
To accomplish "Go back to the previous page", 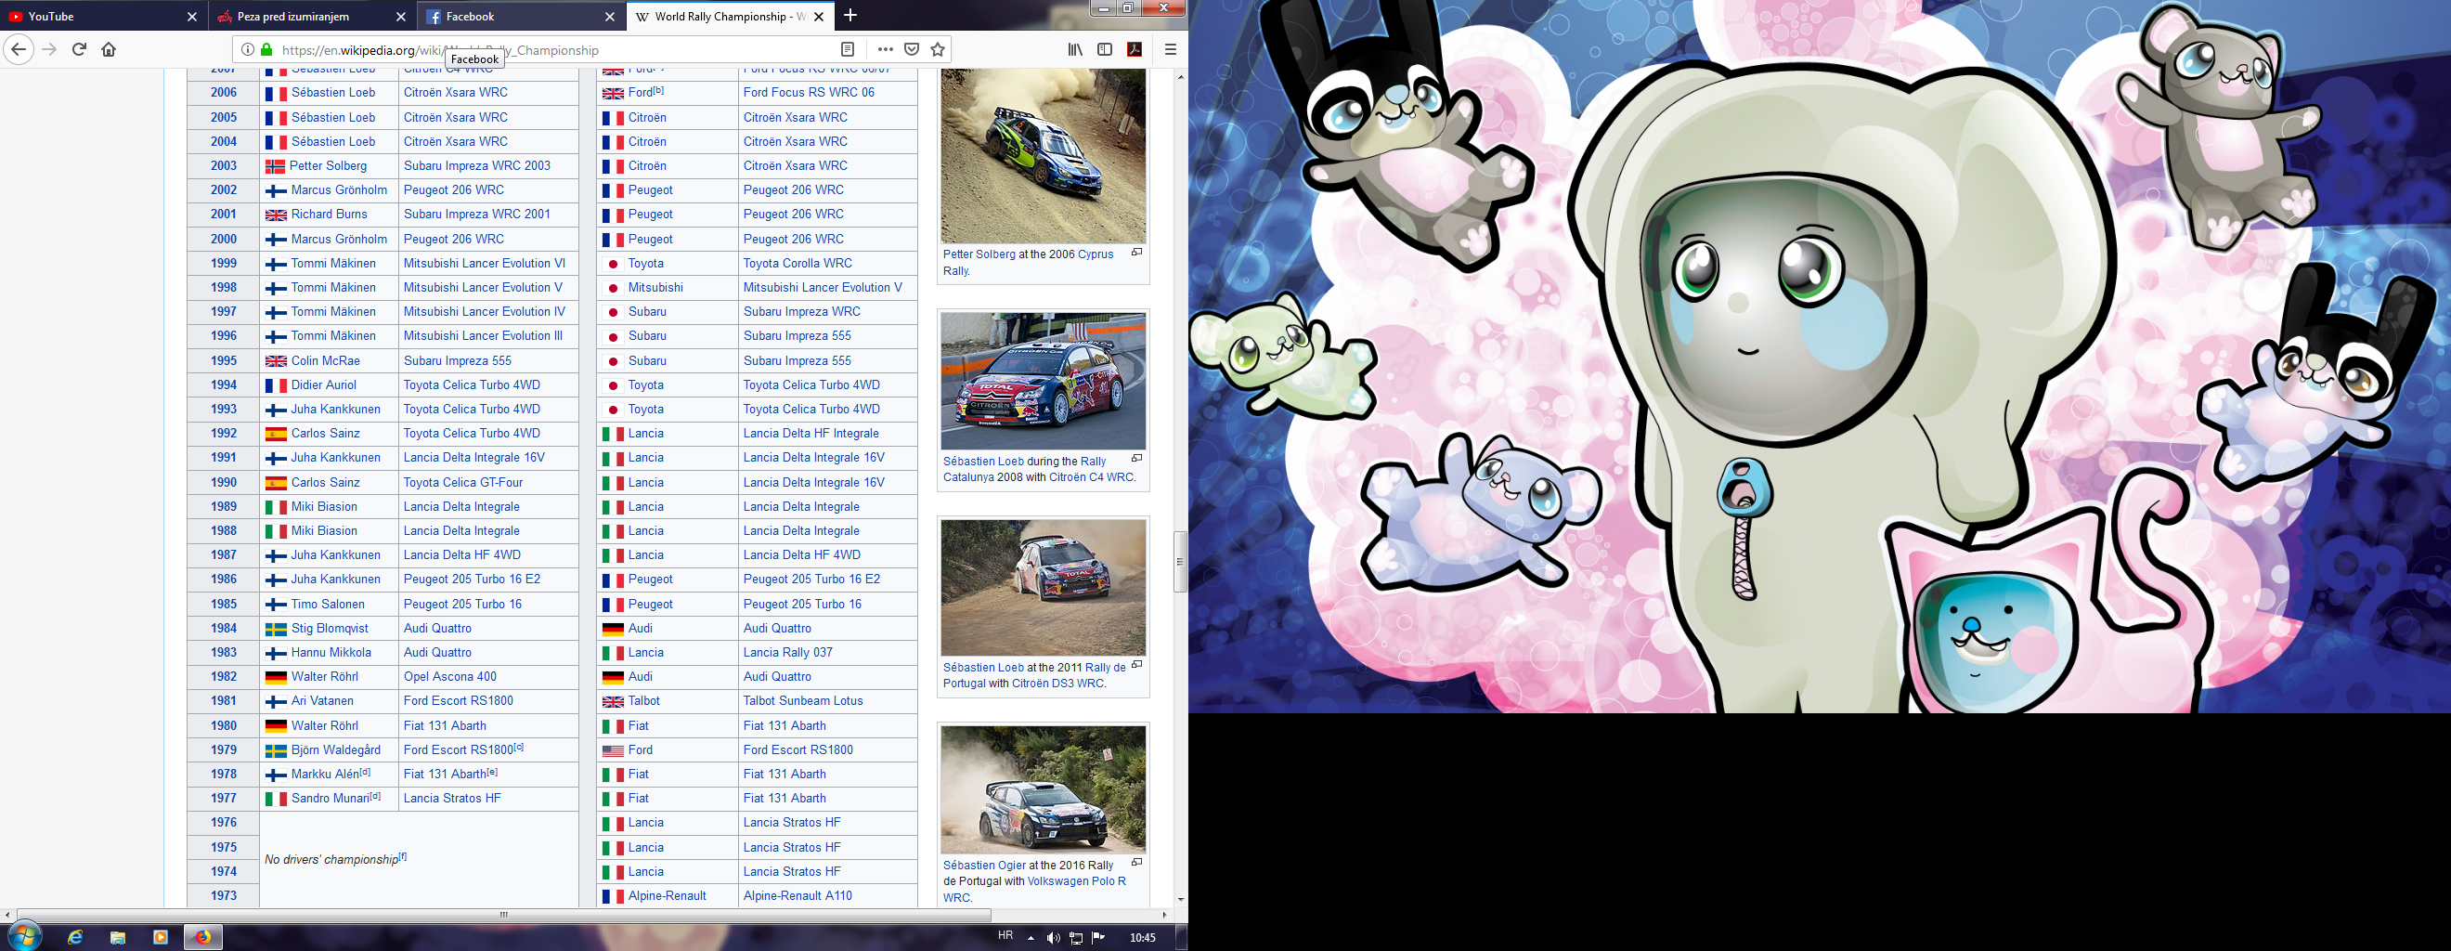I will (x=18, y=49).
